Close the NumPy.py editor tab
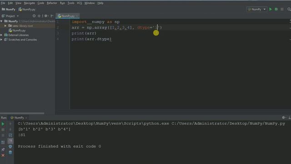The width and height of the screenshot is (291, 164). coord(77,16)
